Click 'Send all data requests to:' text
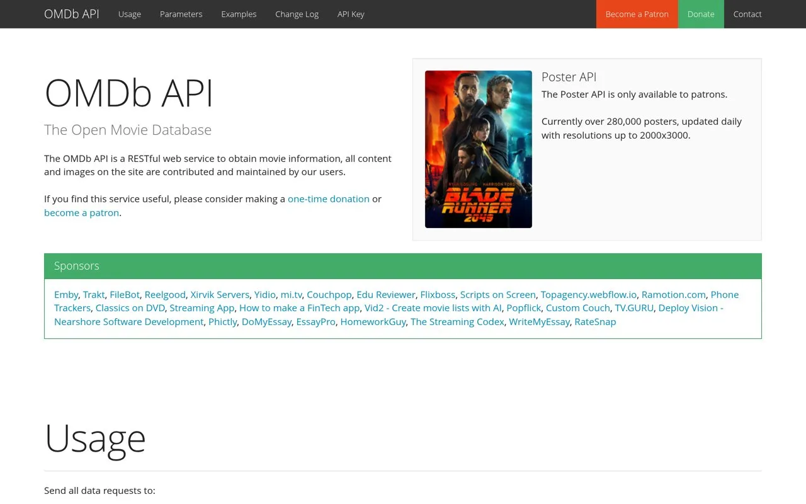The image size is (806, 504). pyautogui.click(x=99, y=491)
